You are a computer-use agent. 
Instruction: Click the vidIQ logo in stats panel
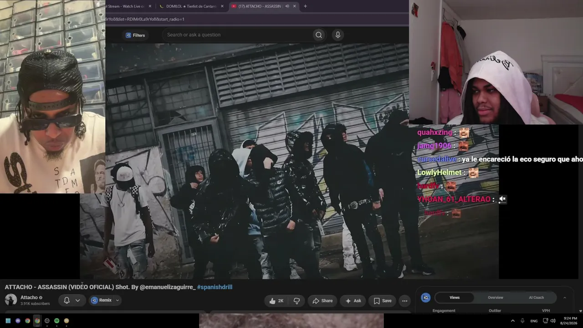point(426,297)
